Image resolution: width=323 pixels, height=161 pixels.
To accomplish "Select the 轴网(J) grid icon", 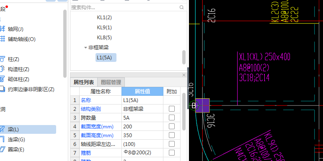I will (x=2, y=29).
